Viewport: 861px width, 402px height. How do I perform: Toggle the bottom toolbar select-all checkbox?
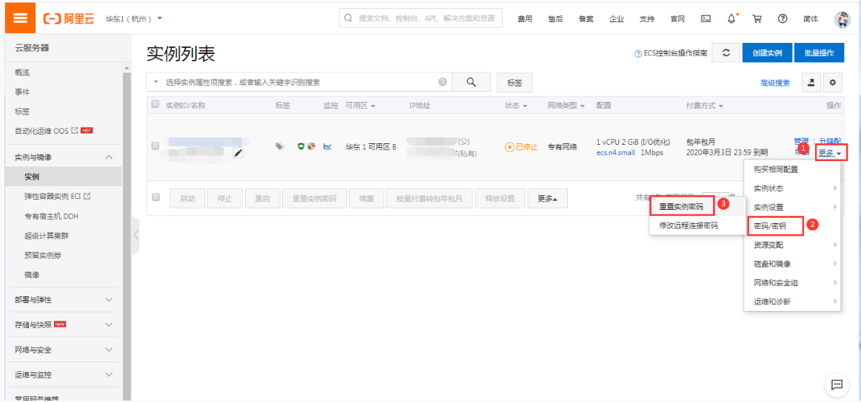point(155,198)
